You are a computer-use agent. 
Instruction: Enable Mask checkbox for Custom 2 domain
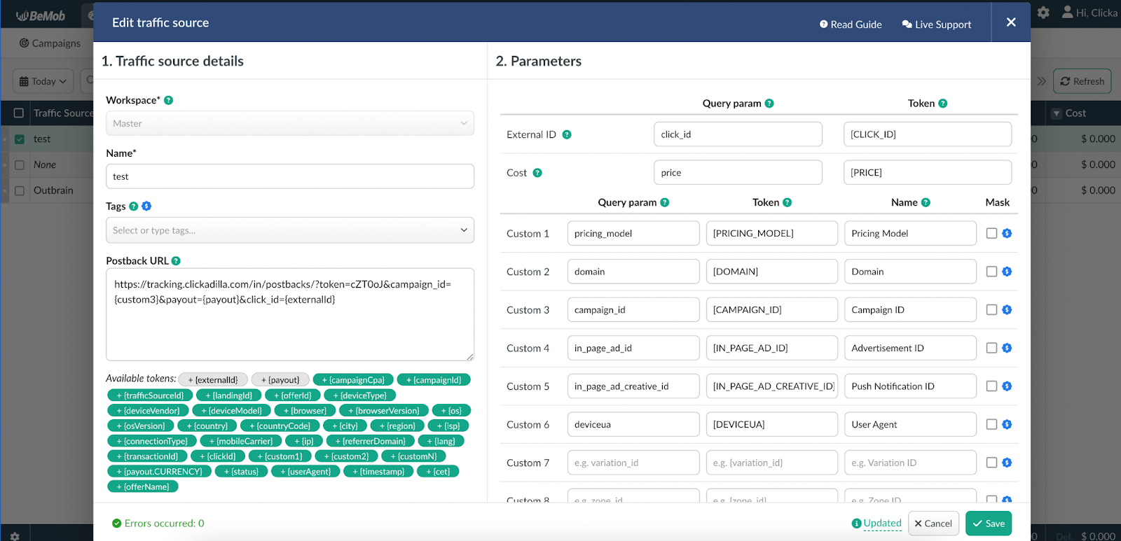[x=991, y=272]
